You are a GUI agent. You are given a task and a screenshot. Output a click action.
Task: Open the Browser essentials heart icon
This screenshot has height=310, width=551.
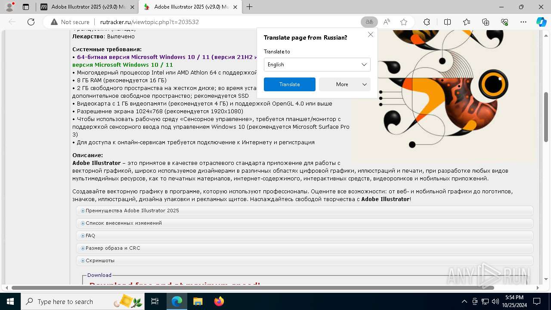(505, 22)
